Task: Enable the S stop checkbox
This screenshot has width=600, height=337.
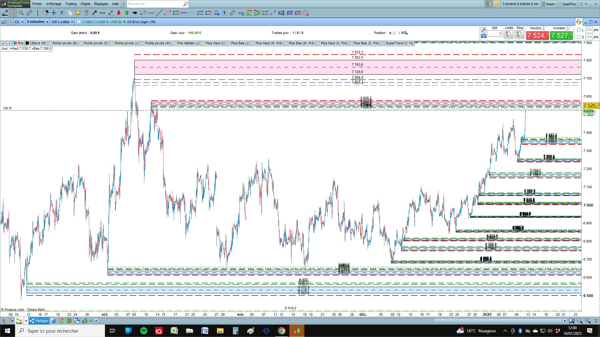Action: click(579, 37)
